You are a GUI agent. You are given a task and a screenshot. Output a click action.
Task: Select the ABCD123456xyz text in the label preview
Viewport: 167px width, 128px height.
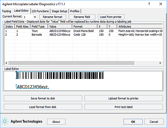tap(32, 87)
